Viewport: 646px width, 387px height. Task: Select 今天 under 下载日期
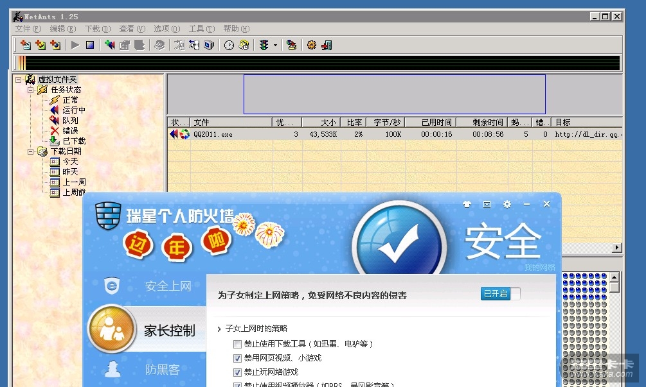(x=70, y=161)
